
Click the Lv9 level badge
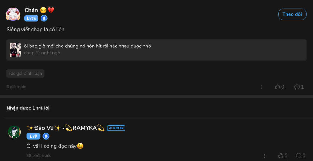point(33,136)
